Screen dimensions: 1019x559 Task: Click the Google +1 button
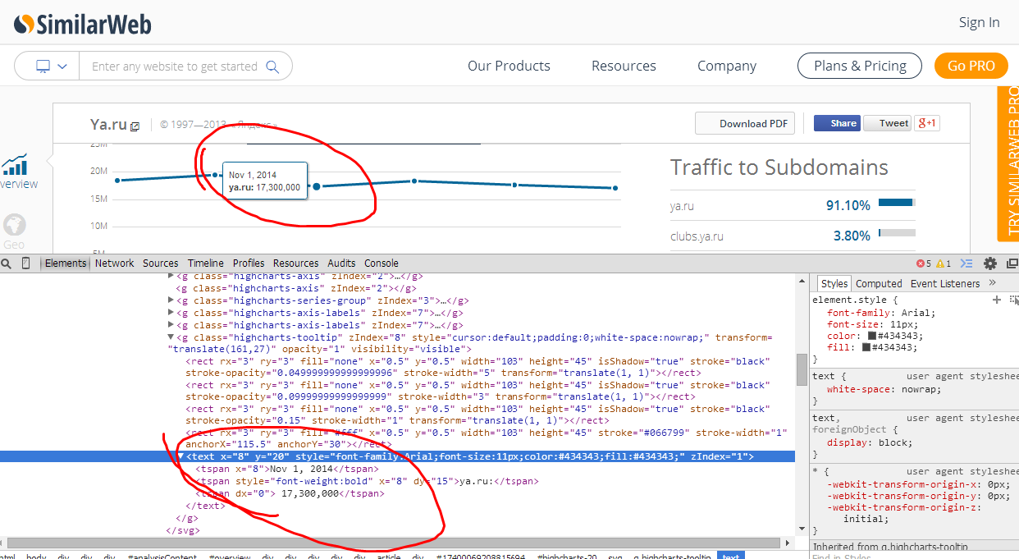tap(927, 123)
